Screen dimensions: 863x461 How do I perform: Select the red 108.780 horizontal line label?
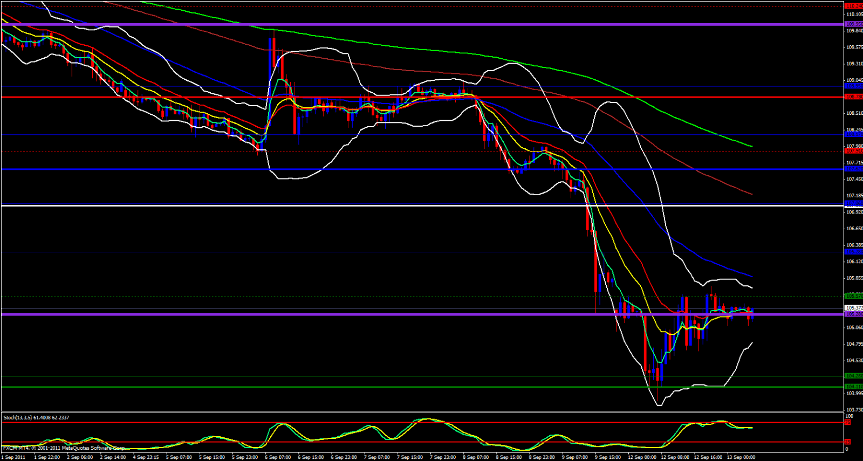[x=853, y=97]
